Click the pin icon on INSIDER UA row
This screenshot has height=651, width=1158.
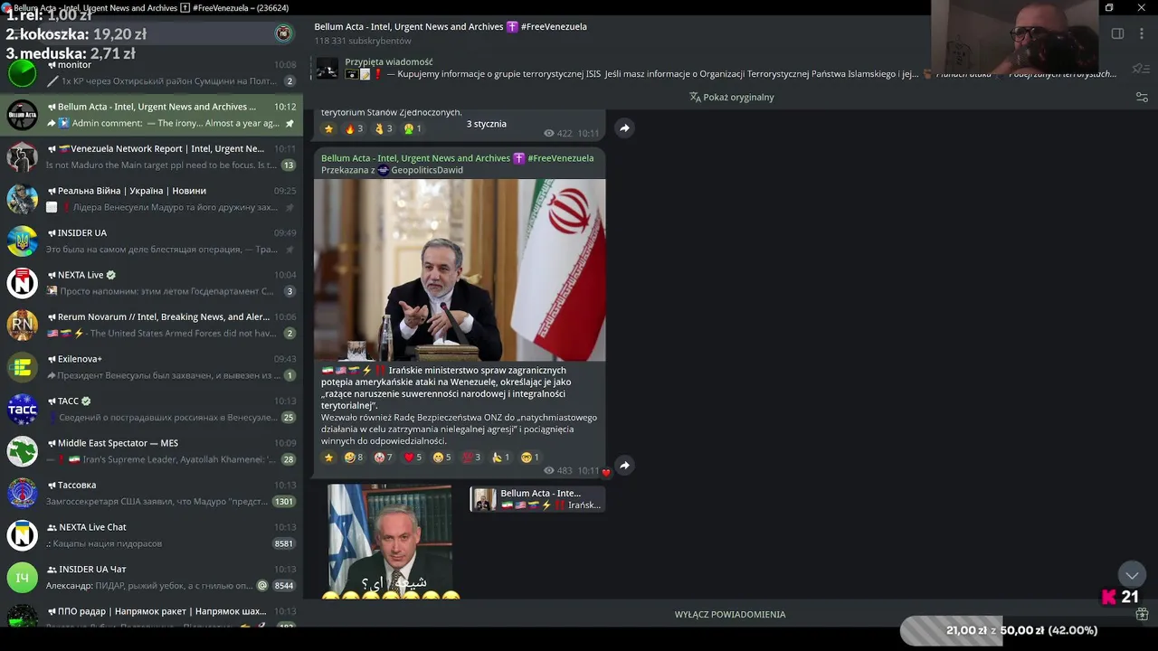point(289,250)
